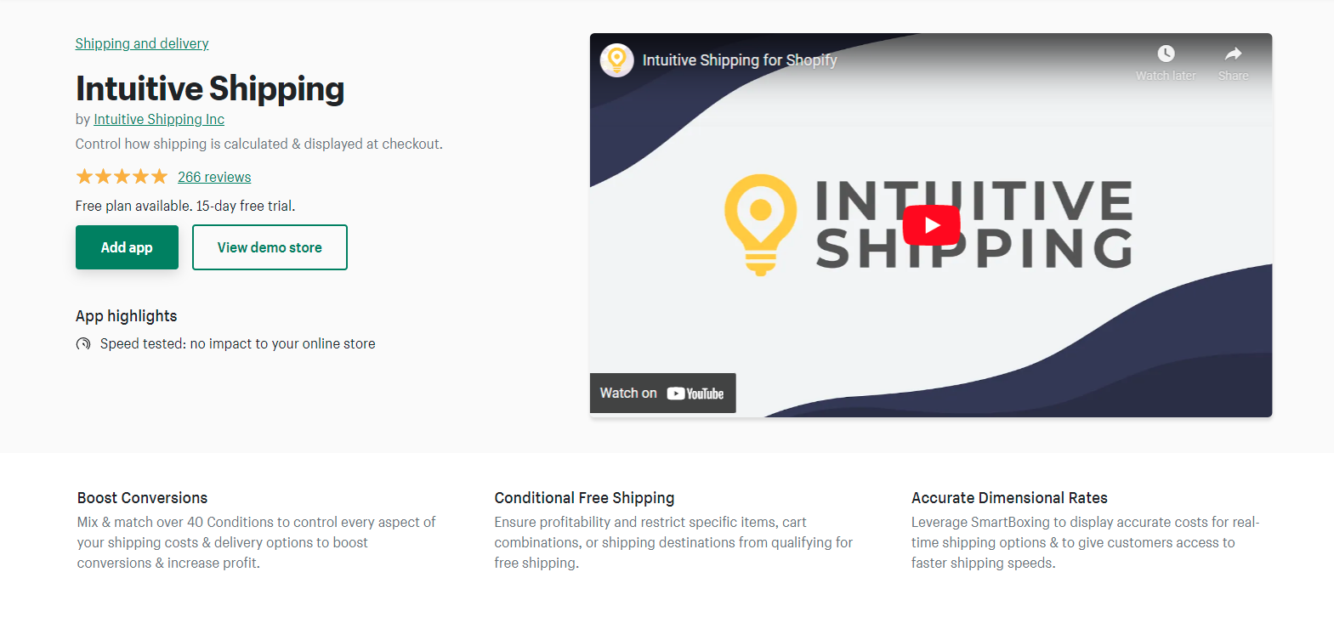Click the fifth rating star

pyautogui.click(x=159, y=176)
